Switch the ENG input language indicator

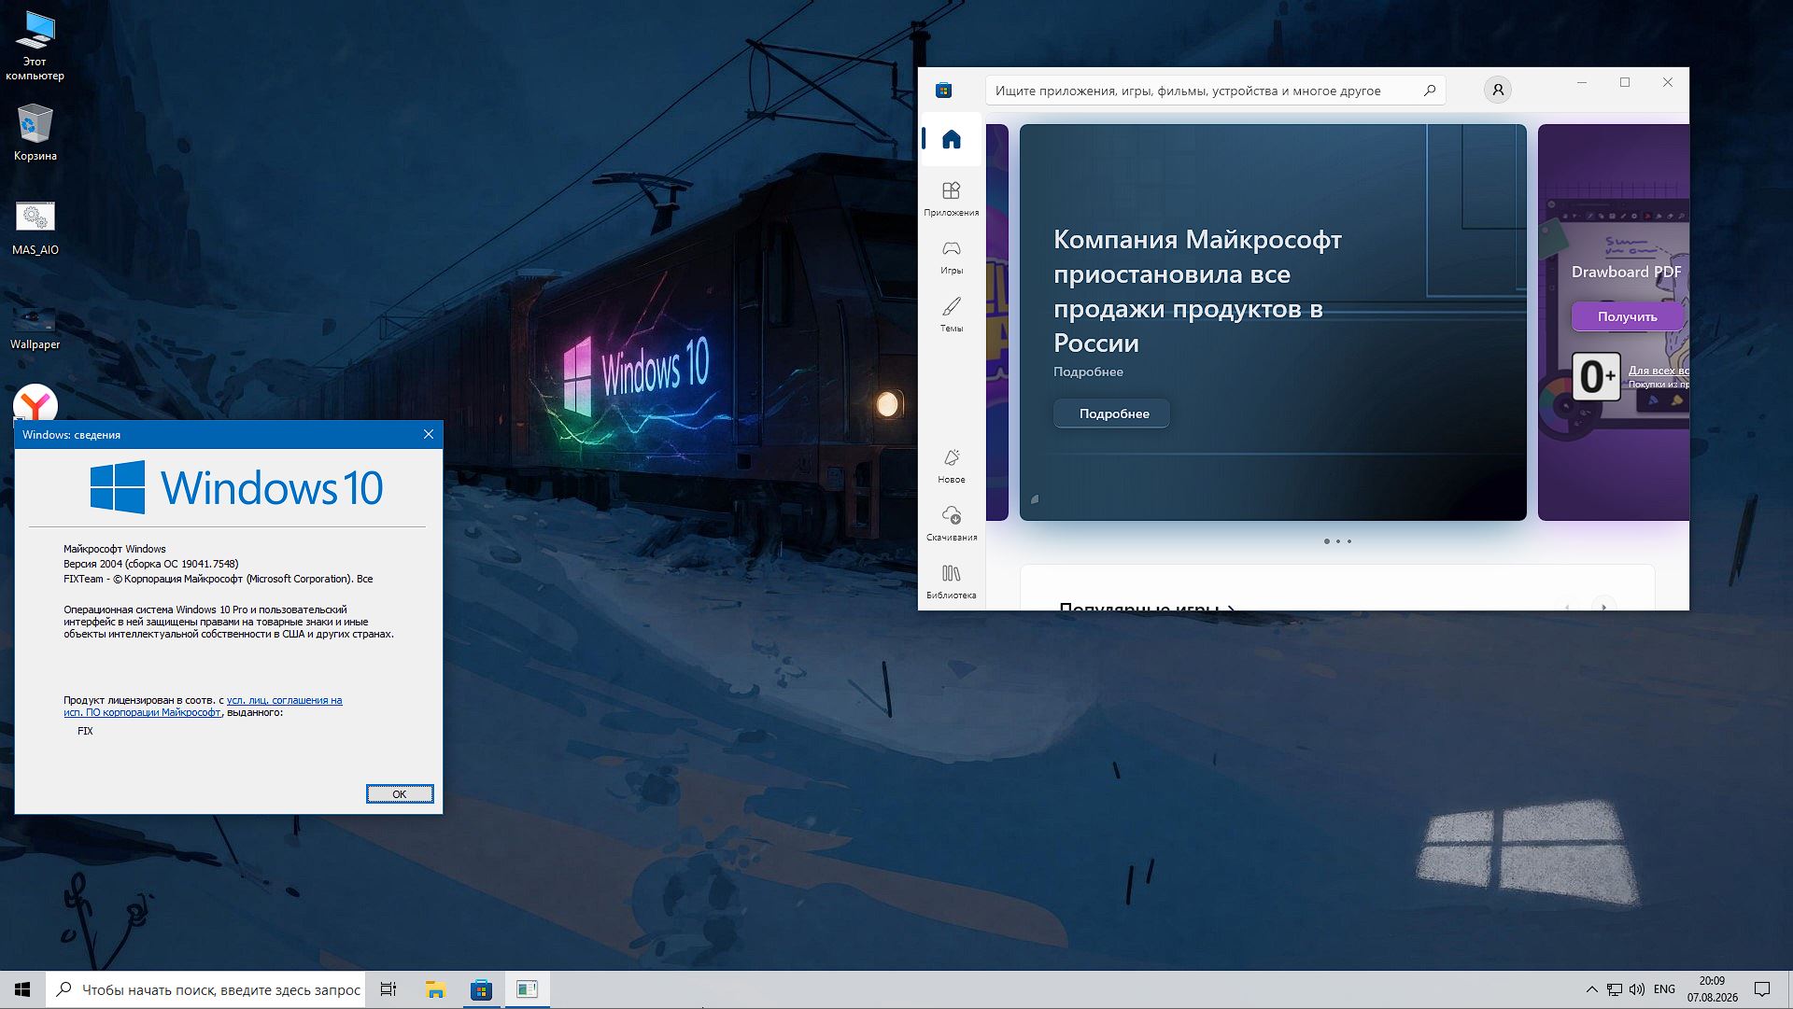click(1664, 989)
